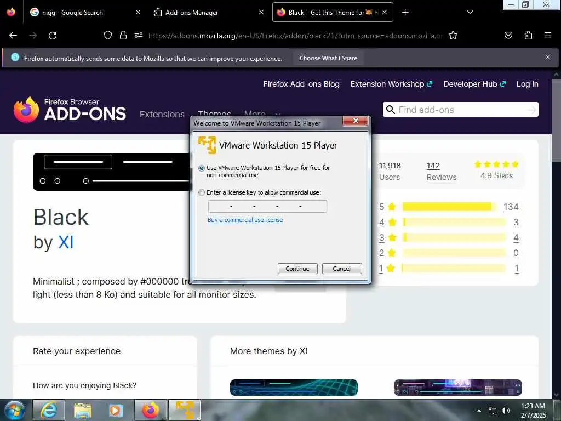Click the Firefox Browser Add-ons logo
This screenshot has height=421, width=561.
pos(70,110)
